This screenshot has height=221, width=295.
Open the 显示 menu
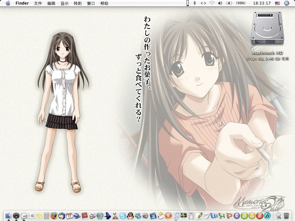coord(65,3)
